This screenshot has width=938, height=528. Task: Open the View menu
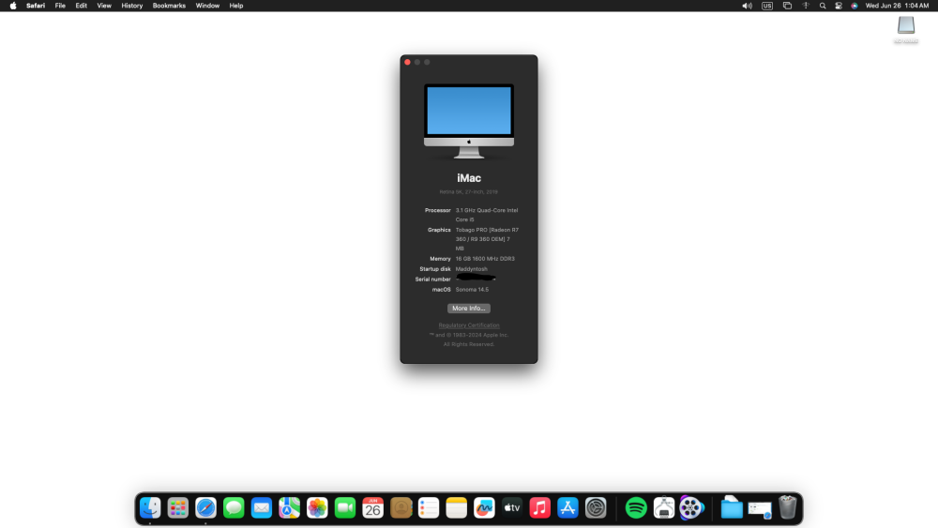104,6
